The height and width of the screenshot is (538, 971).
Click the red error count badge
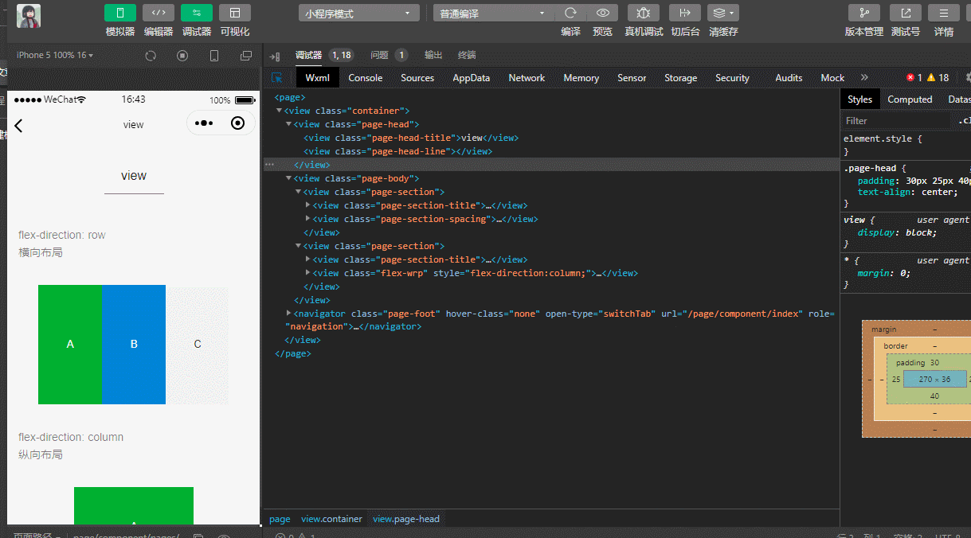(x=914, y=78)
